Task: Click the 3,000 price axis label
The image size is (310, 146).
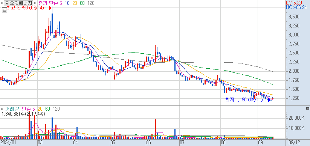Action: click(x=293, y=35)
